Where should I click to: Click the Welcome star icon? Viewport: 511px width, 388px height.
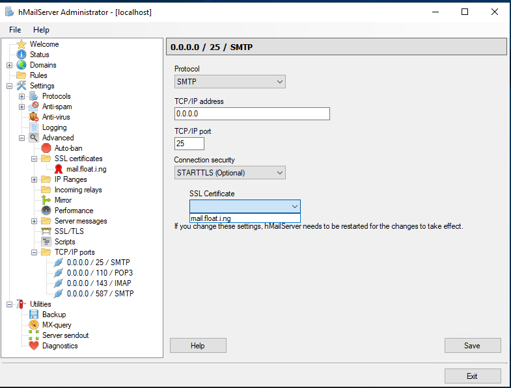tap(21, 44)
